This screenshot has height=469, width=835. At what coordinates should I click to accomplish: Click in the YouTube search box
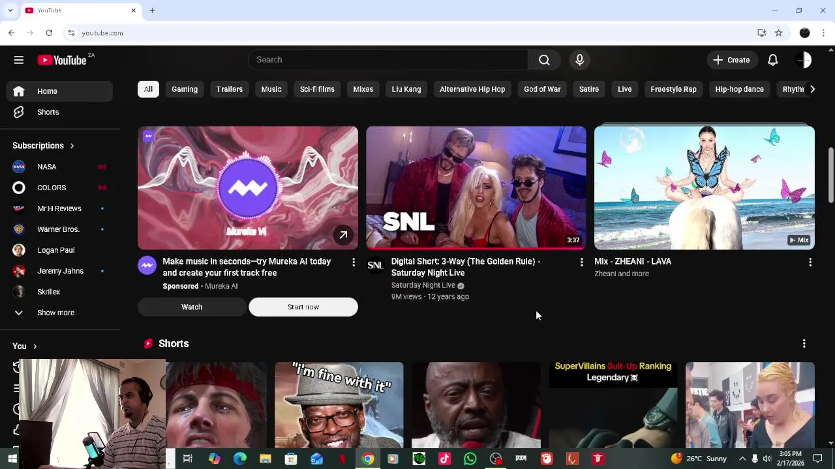coord(387,60)
